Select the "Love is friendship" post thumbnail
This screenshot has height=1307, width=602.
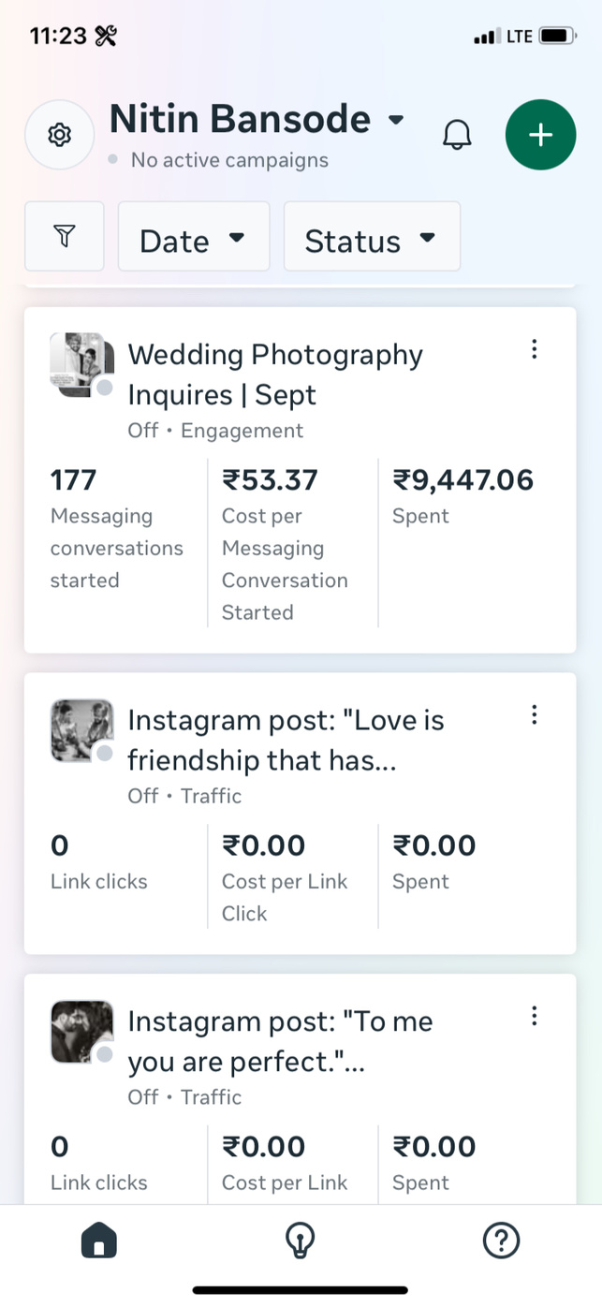[x=81, y=730]
